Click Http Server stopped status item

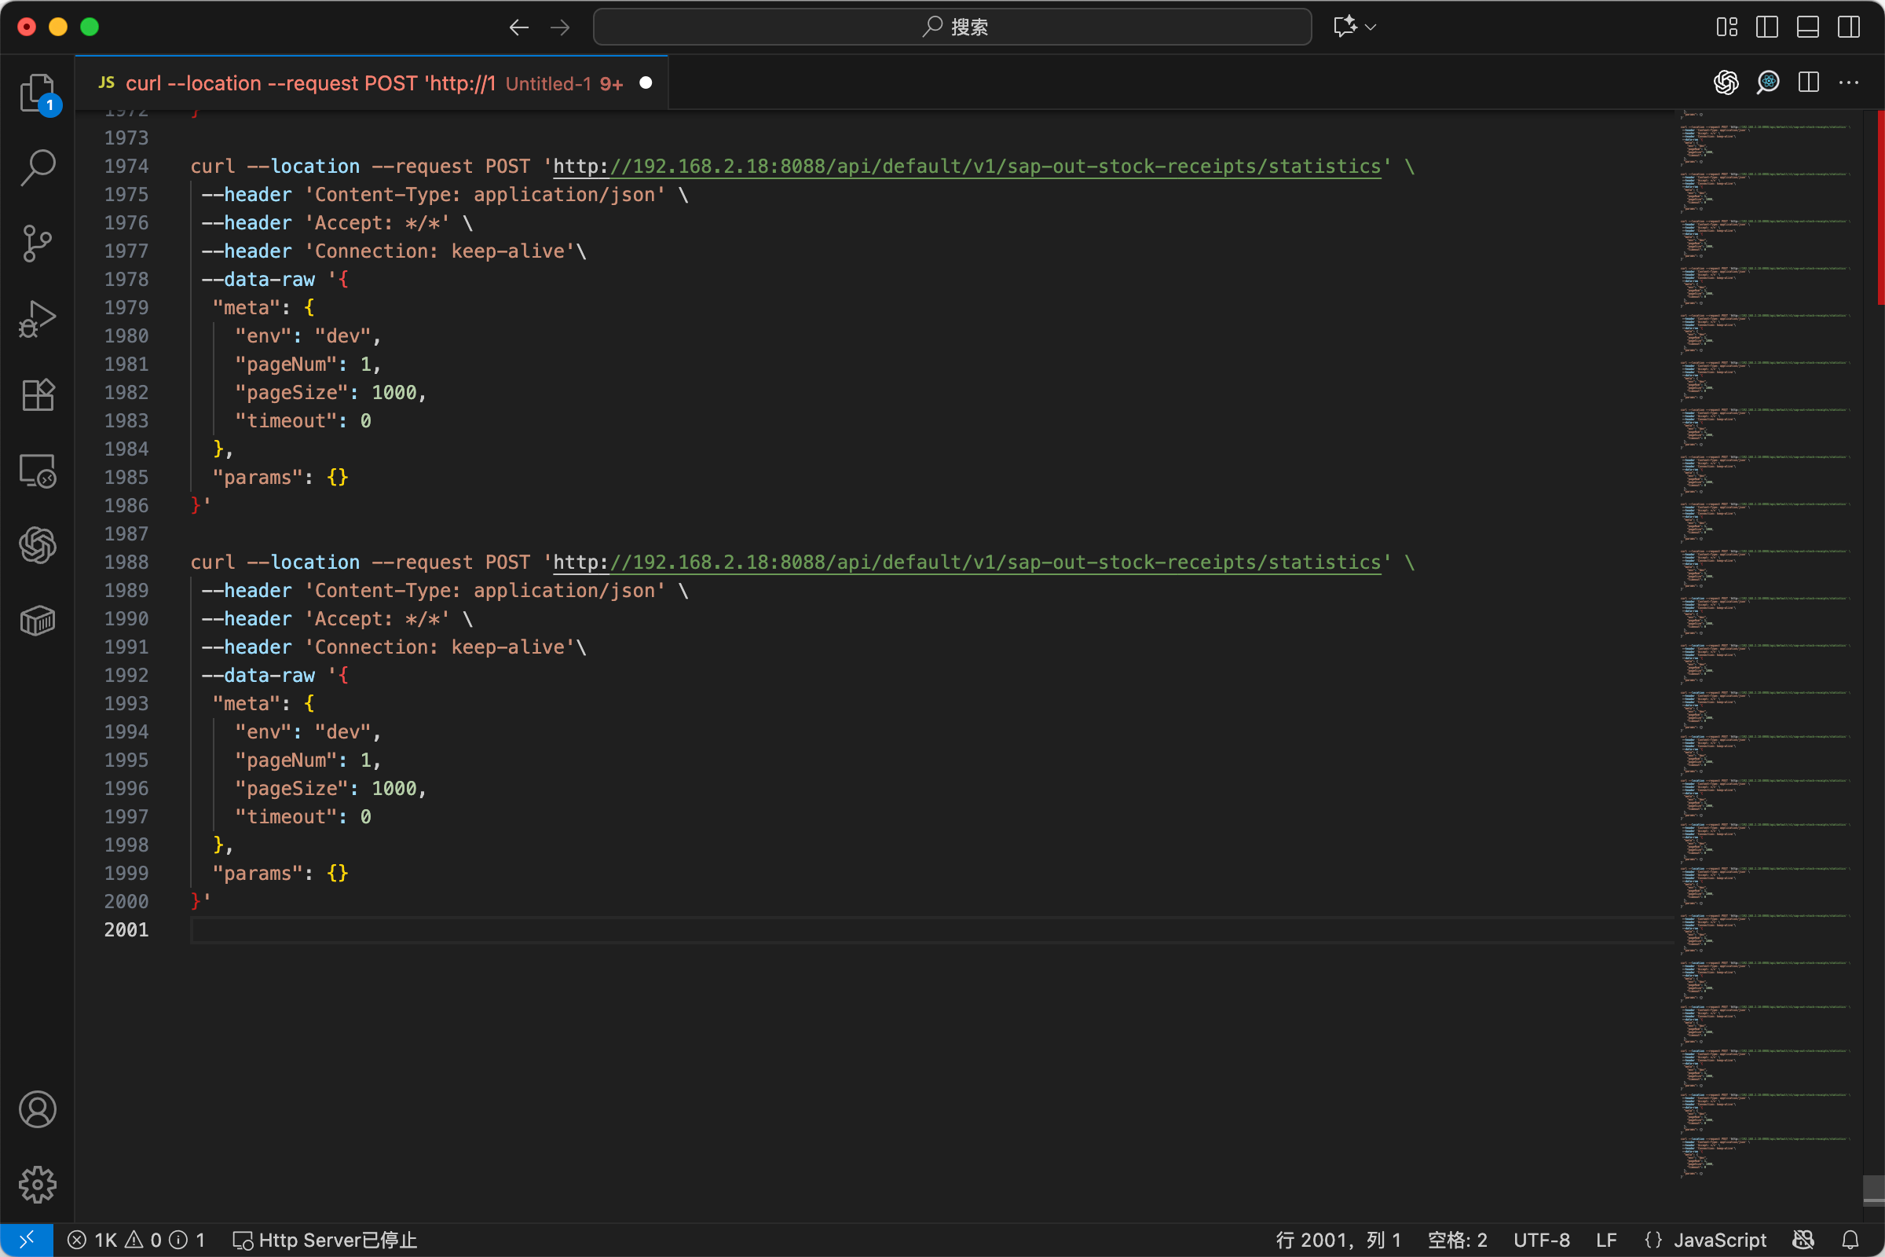(x=324, y=1241)
